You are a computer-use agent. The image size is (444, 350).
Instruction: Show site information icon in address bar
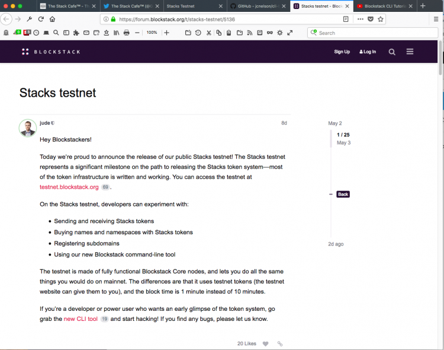click(106, 20)
